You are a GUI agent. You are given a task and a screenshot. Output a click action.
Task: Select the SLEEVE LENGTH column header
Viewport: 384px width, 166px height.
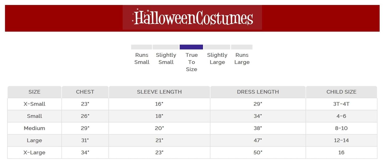[x=159, y=92]
